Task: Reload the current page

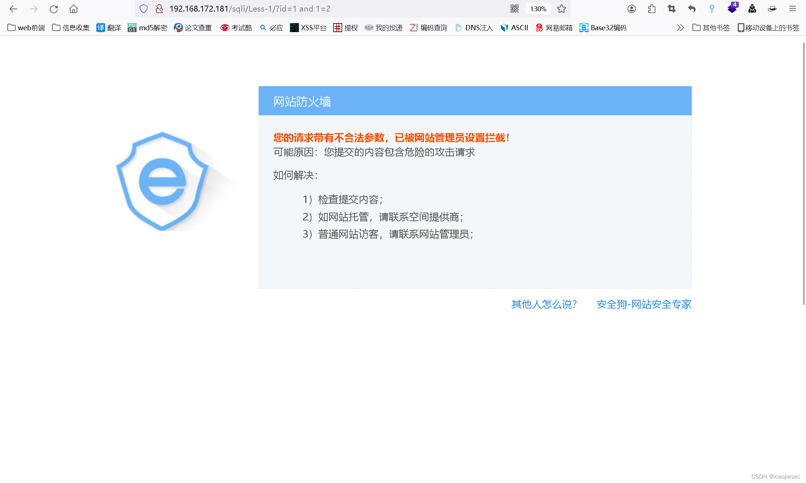Action: point(54,9)
